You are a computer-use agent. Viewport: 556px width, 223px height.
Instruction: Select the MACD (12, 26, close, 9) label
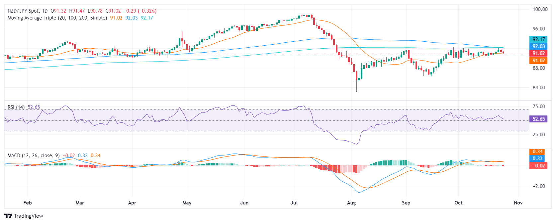click(x=34, y=156)
